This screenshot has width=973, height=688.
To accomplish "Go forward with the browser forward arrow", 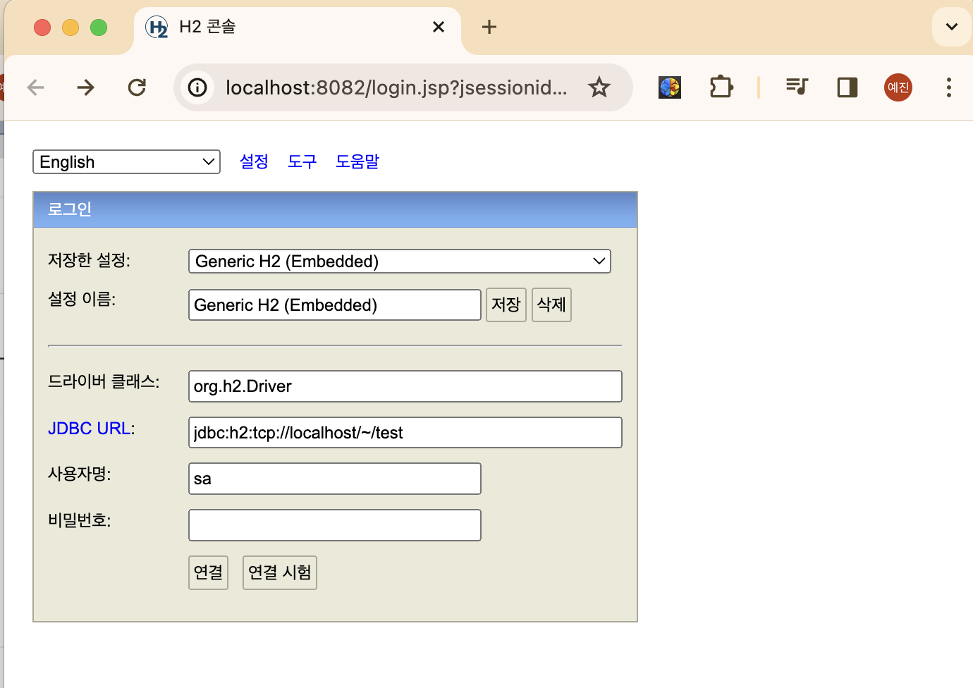I will [x=86, y=87].
